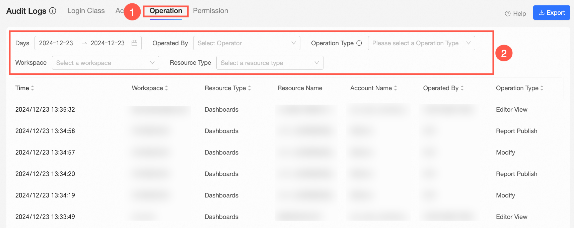Click the info icon beside Audit Logs

pyautogui.click(x=53, y=11)
